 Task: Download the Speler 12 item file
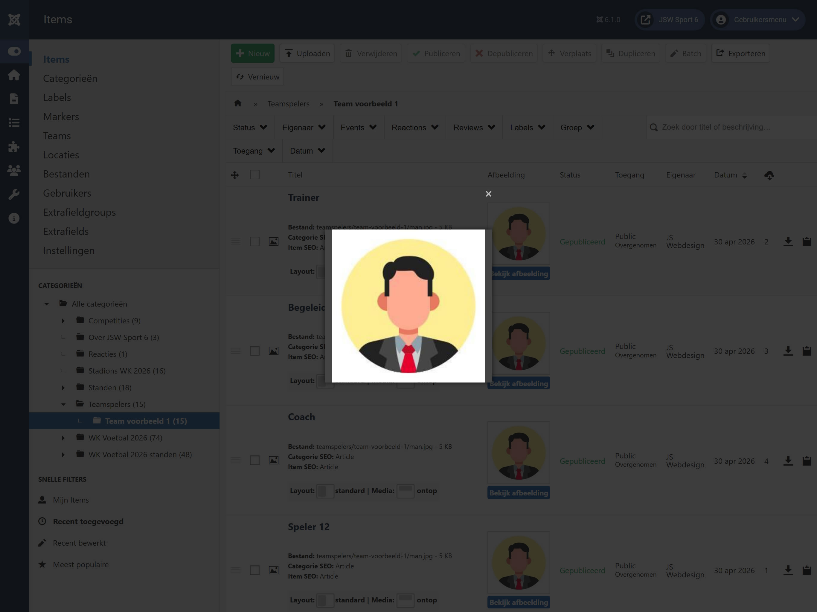click(x=788, y=570)
